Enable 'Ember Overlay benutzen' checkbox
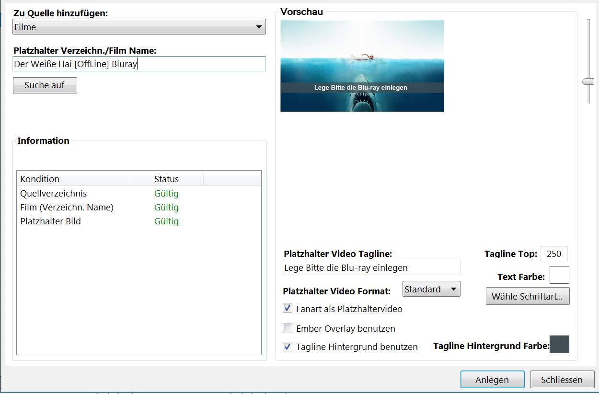 click(x=288, y=328)
